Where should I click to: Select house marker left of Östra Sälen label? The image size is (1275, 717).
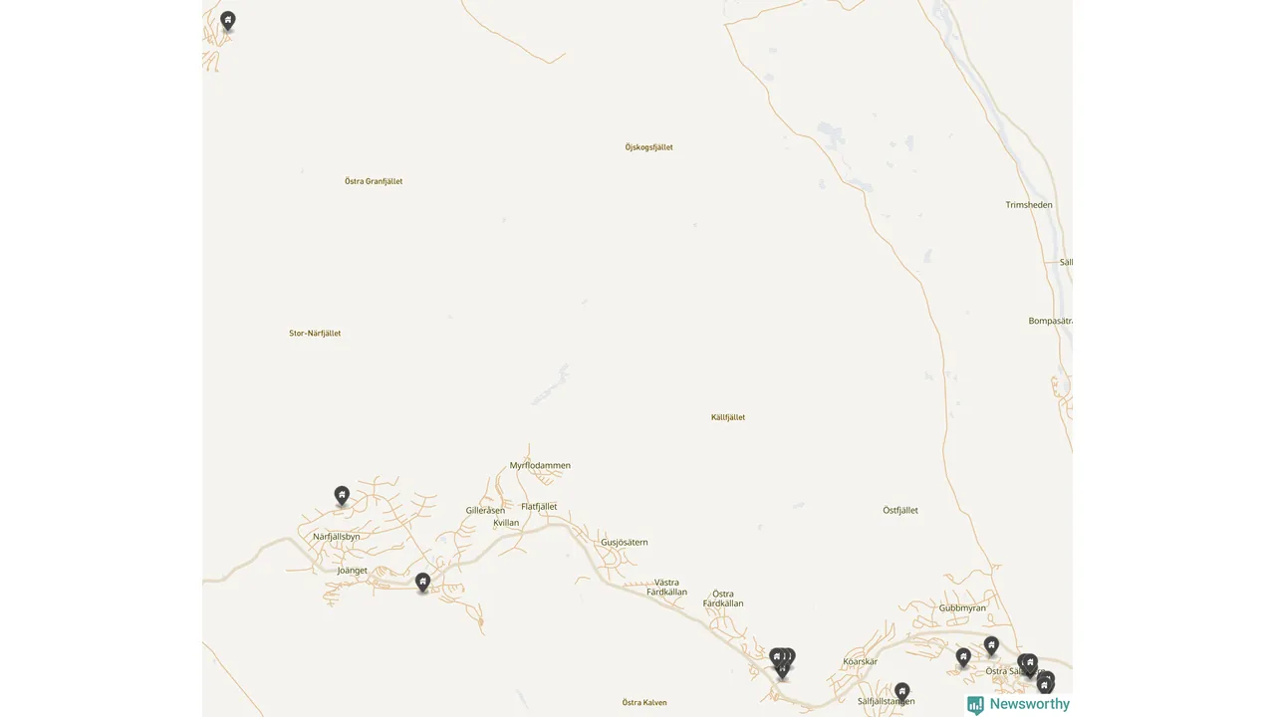963,656
